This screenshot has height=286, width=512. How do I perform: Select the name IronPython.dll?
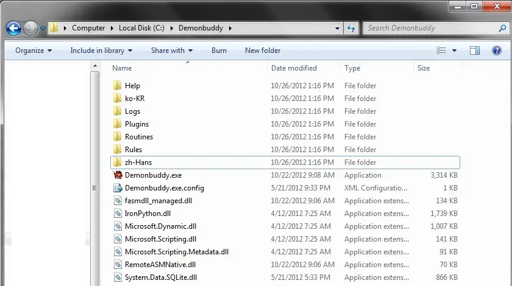click(x=148, y=214)
